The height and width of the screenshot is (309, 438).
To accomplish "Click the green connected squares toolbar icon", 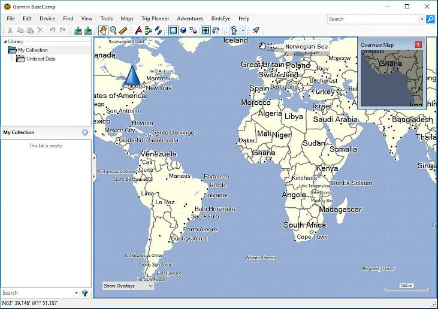I will pos(149,30).
